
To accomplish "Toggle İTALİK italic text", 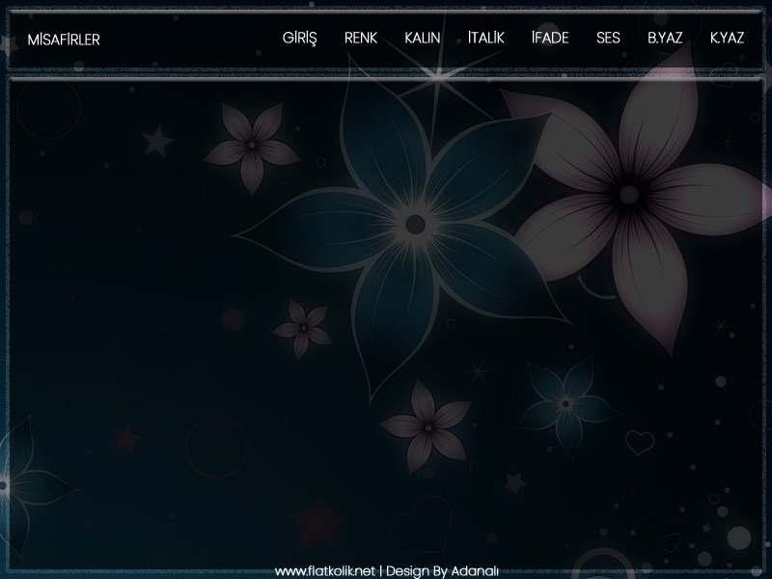I will (485, 38).
